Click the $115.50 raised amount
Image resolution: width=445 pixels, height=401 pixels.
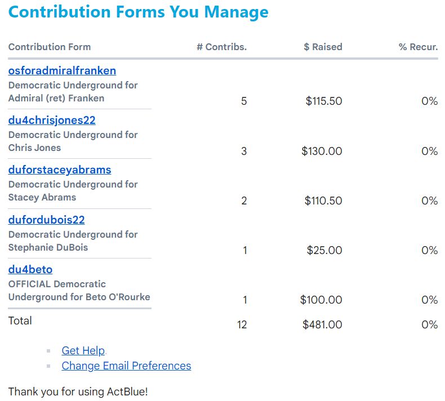point(324,101)
